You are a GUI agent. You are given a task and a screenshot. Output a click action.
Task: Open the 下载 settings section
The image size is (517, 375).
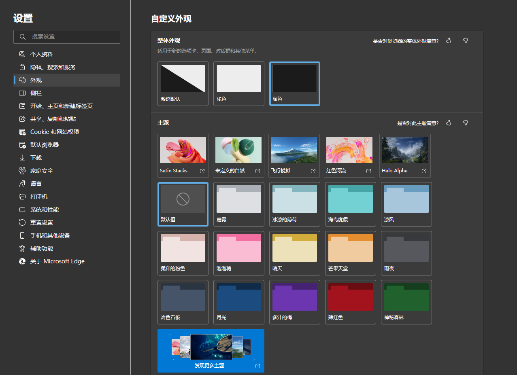pyautogui.click(x=36, y=158)
